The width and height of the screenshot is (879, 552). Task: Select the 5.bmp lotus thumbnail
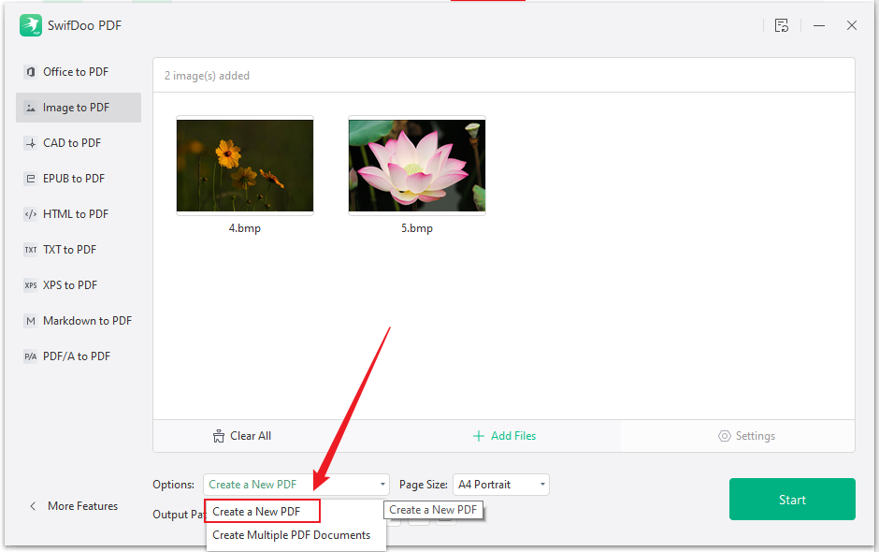point(416,166)
